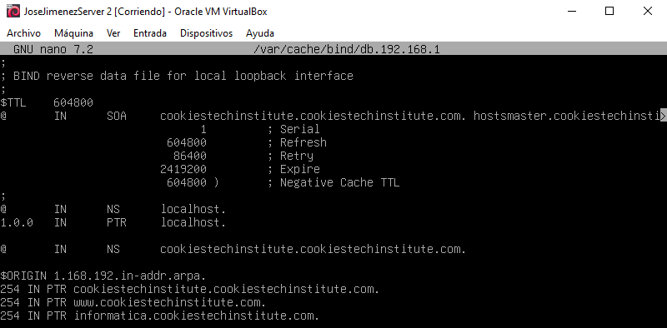Click the 604800 value after $TTL

click(73, 102)
